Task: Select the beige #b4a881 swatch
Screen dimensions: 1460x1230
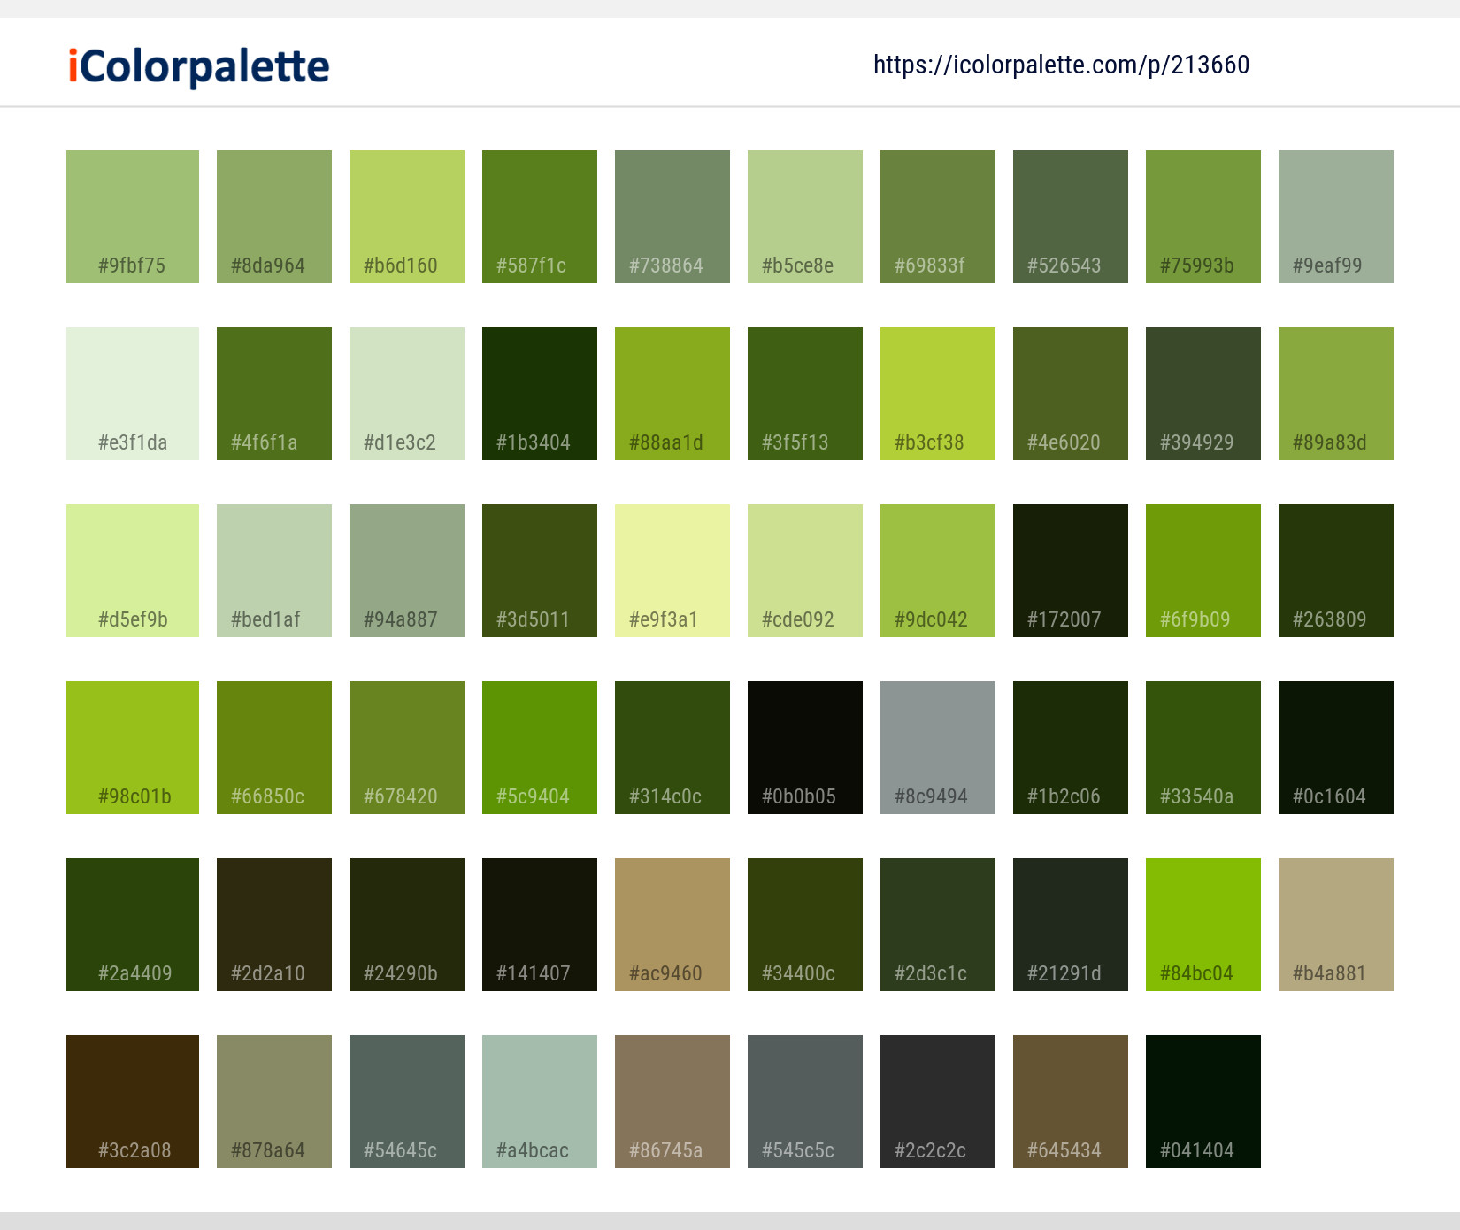Action: 1336,925
